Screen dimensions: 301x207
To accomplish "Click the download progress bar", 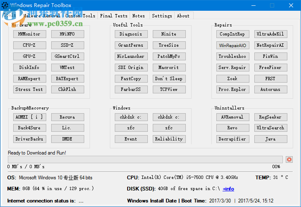I will pyautogui.click(x=145, y=159).
